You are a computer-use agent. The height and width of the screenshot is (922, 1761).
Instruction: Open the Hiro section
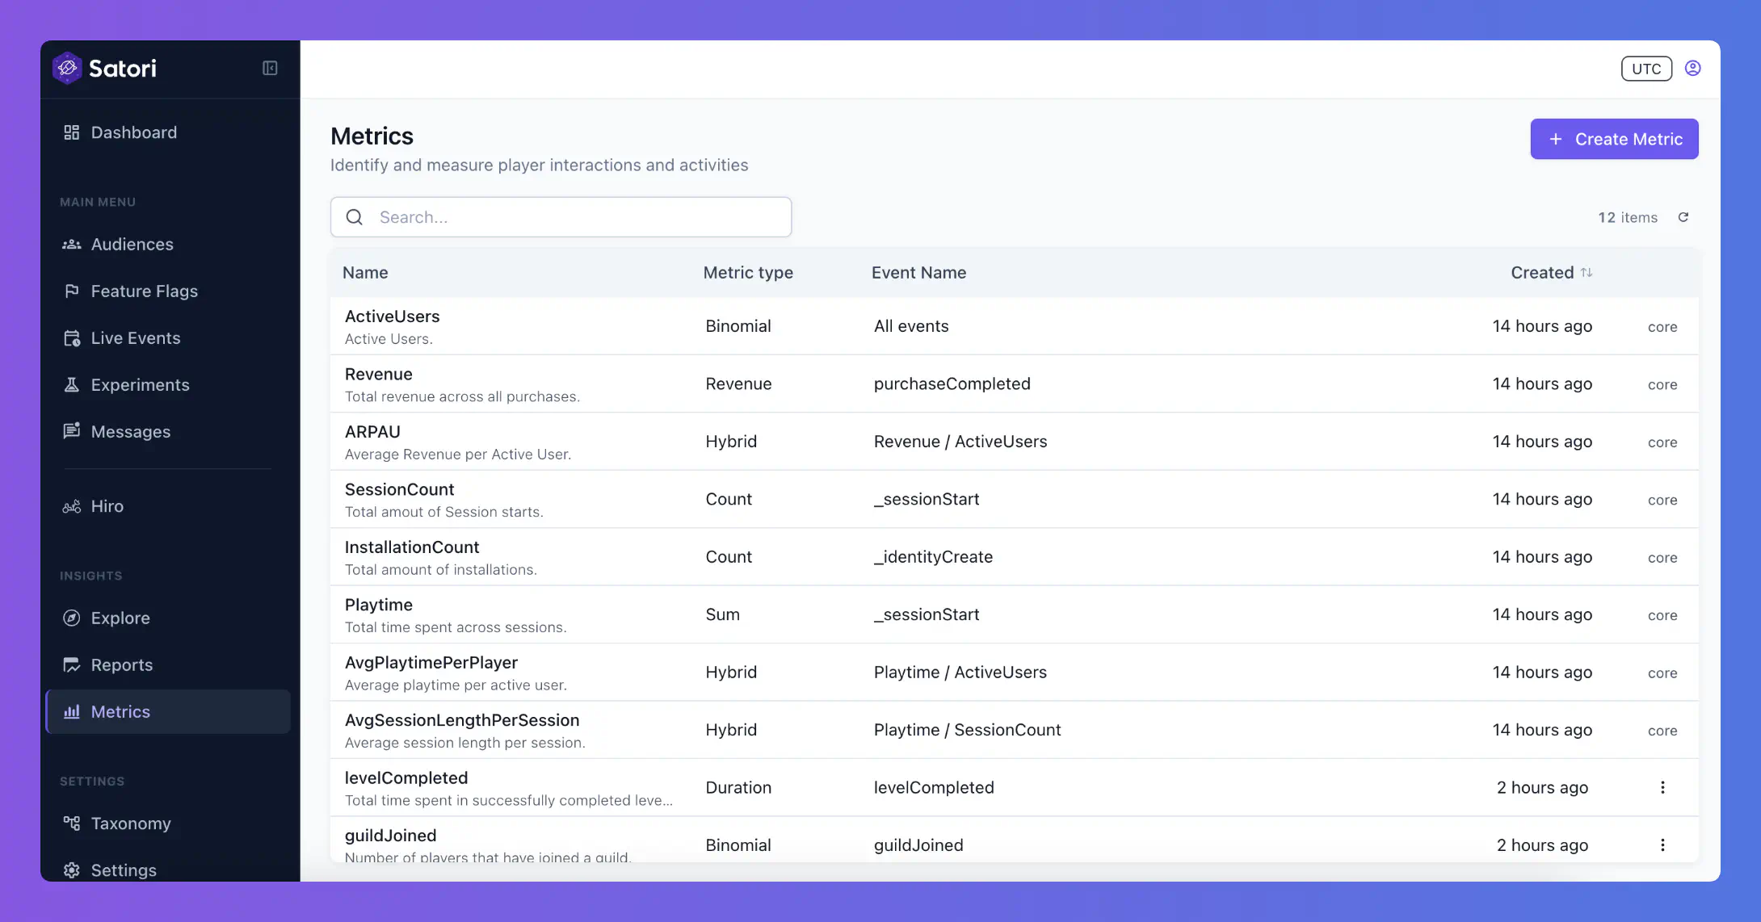pos(107,506)
